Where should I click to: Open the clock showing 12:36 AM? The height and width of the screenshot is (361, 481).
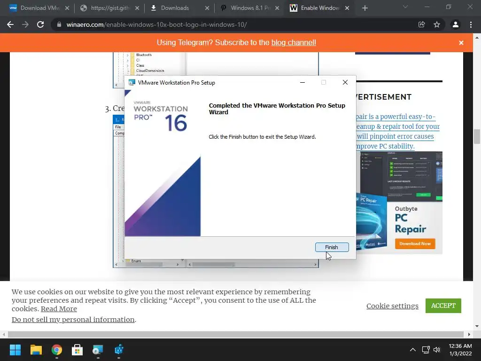460,350
